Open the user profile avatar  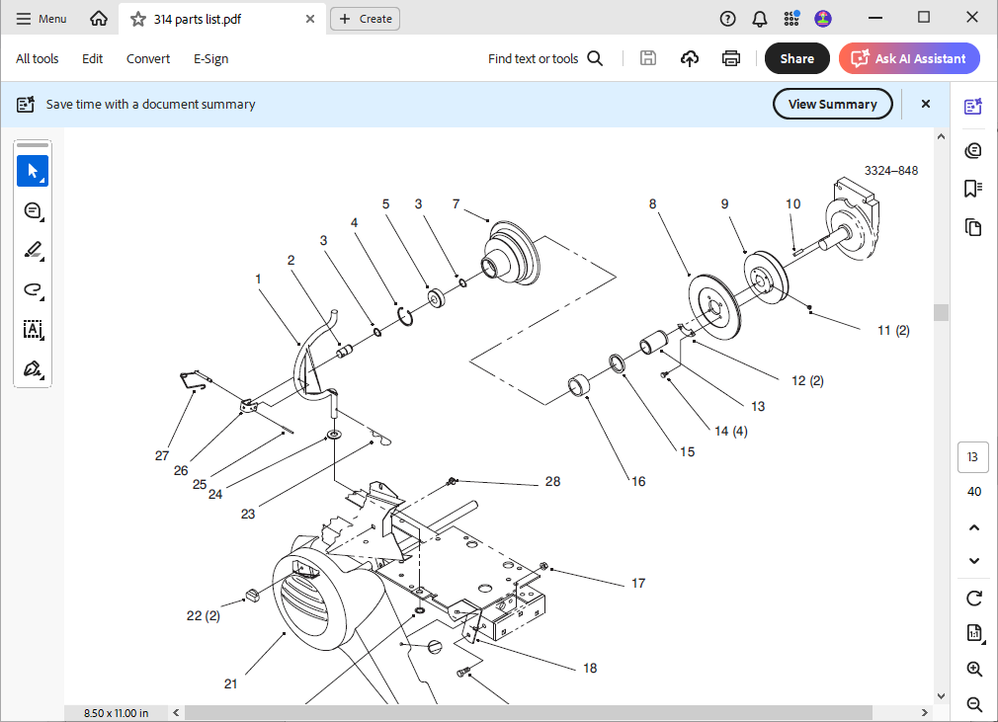pyautogui.click(x=823, y=19)
